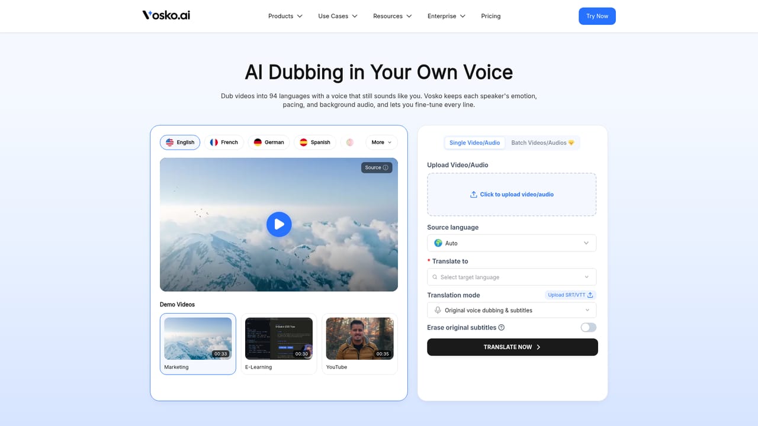The height and width of the screenshot is (426, 758).
Task: Open the Resources dropdown
Action: [x=393, y=16]
